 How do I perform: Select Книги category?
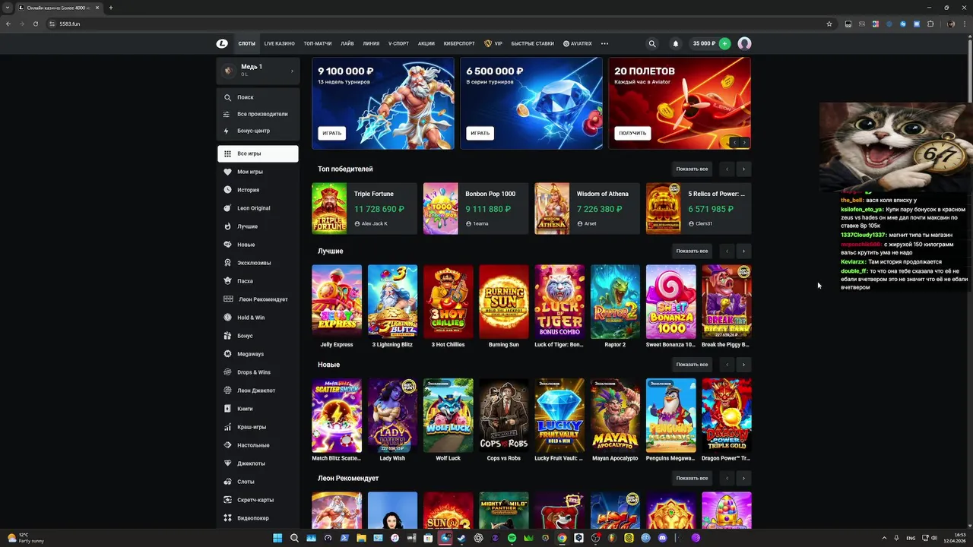click(x=258, y=409)
